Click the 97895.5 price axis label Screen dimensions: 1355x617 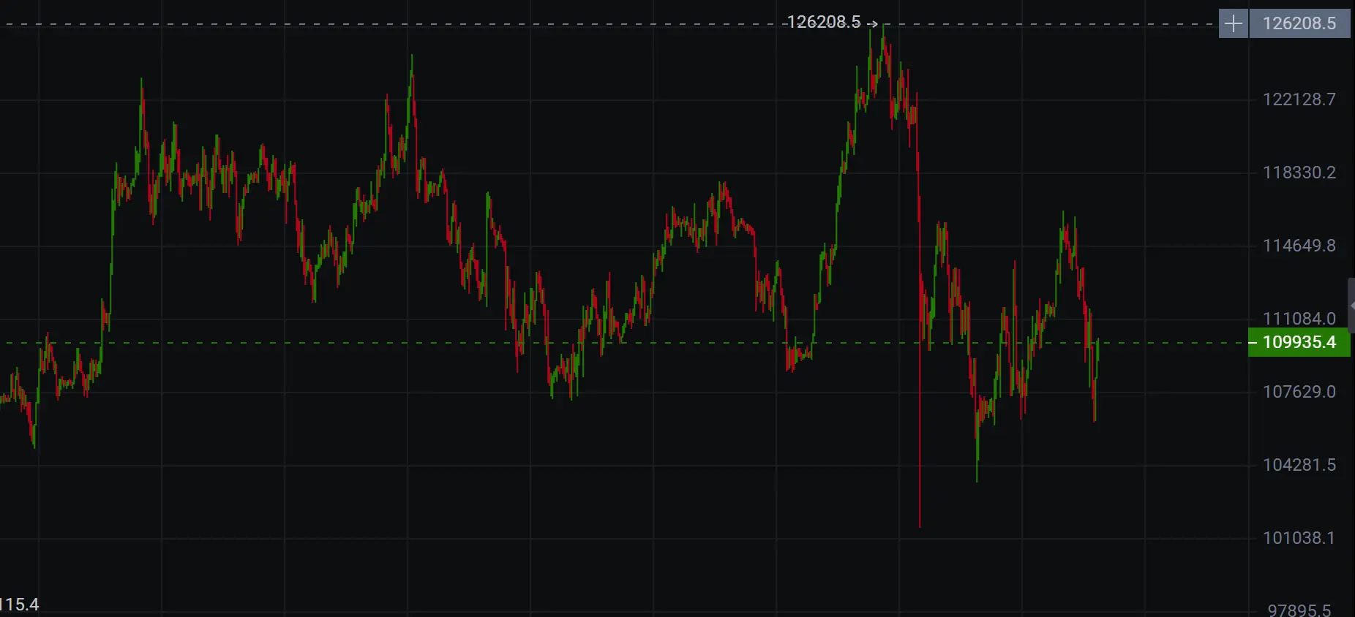point(1299,610)
